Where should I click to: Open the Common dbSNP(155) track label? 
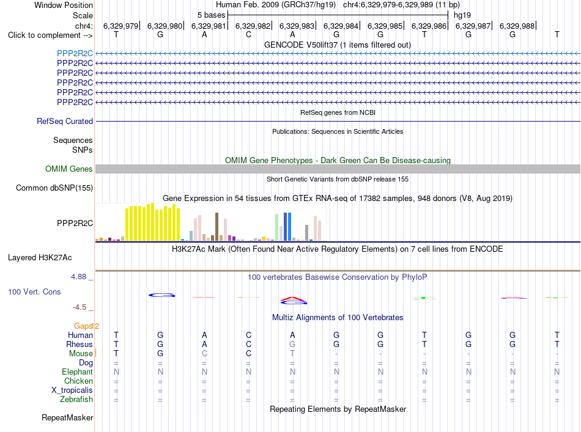point(54,188)
